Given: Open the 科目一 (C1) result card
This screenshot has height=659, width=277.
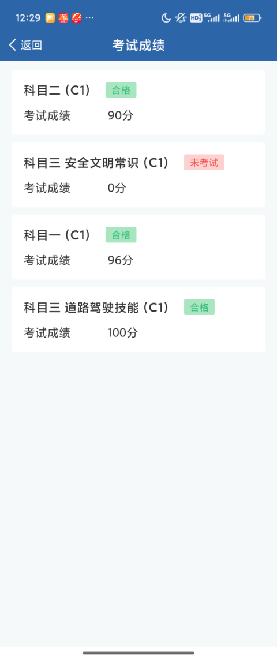Looking at the screenshot, I should point(138,247).
